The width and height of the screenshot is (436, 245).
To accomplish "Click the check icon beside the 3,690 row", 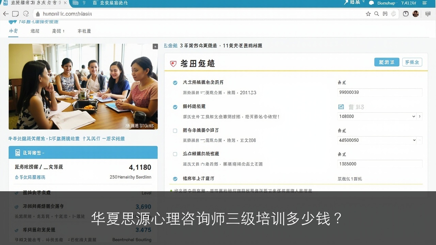I will coord(16,207).
